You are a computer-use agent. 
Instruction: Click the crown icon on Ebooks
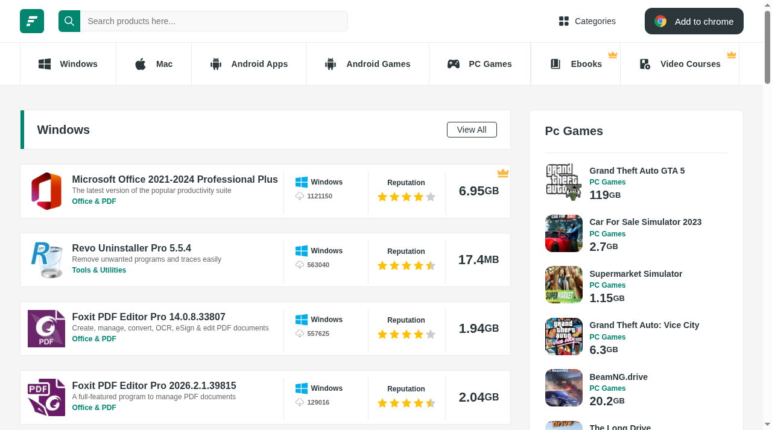(613, 55)
